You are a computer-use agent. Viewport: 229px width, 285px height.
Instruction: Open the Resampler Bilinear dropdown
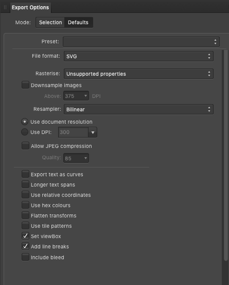point(138,109)
